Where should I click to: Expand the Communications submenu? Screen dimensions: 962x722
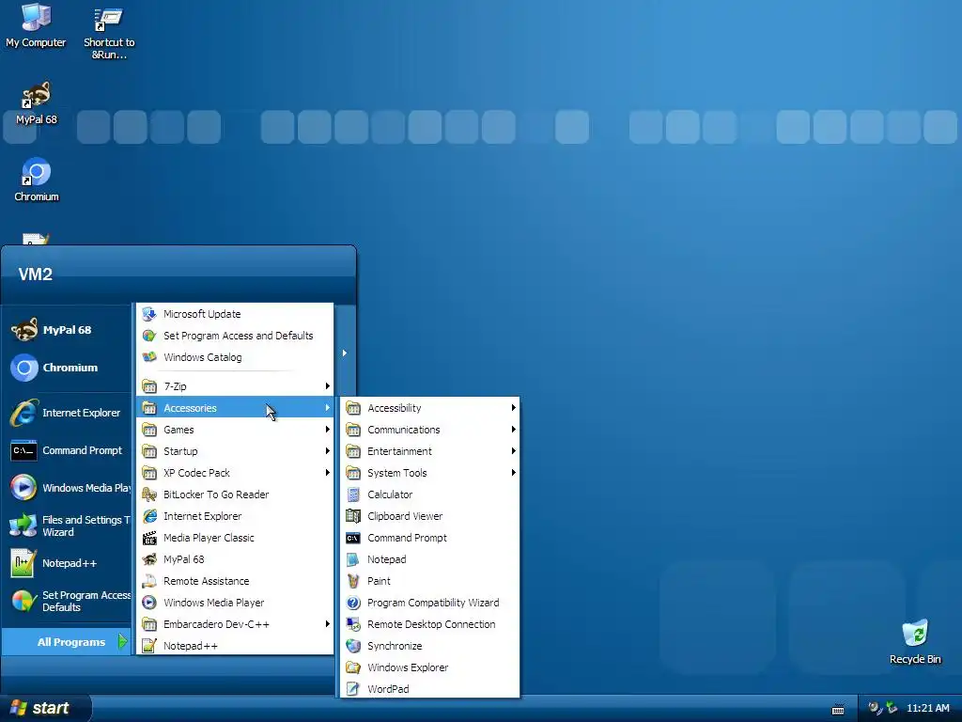tap(429, 430)
